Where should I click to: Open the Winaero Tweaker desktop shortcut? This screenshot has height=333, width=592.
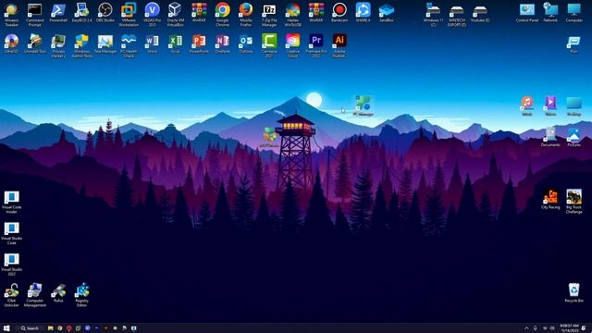click(12, 15)
